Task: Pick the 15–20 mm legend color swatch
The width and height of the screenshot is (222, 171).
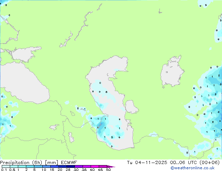Action: point(55,166)
